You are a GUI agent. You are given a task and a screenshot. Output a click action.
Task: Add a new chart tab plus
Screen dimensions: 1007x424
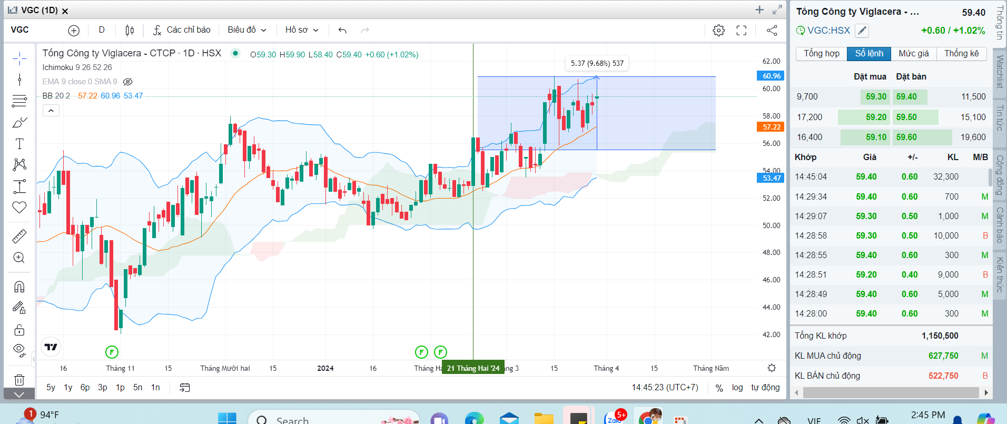pyautogui.click(x=759, y=10)
